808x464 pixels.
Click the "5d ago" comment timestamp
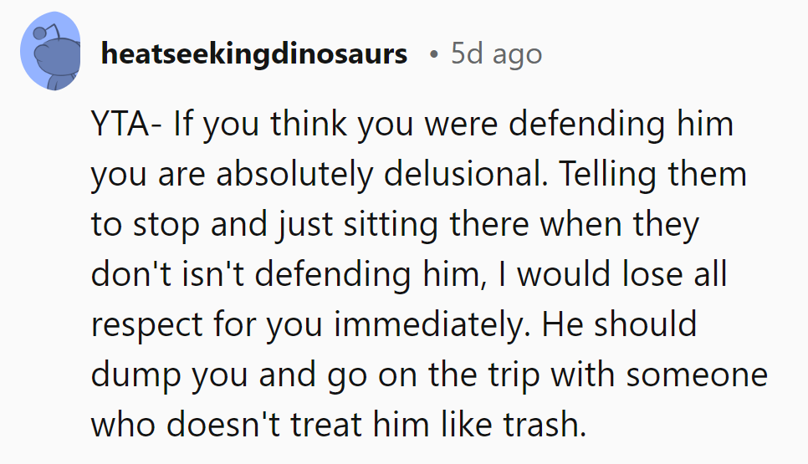point(496,55)
